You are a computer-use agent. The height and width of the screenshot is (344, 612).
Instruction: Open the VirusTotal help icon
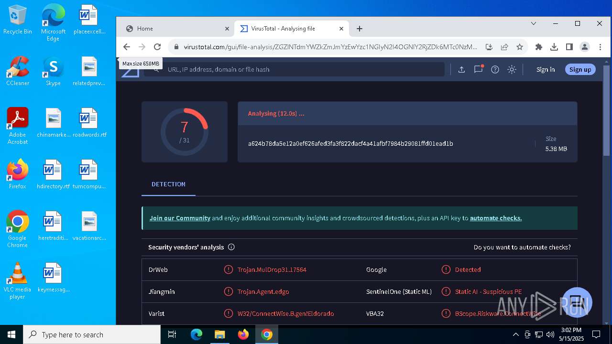tap(495, 69)
